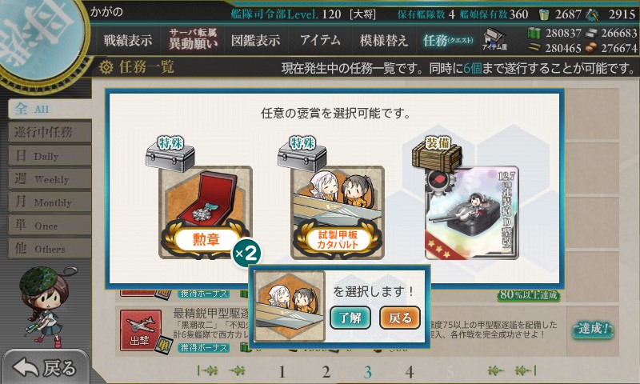Open the 戦績表示 menu

tap(128, 40)
